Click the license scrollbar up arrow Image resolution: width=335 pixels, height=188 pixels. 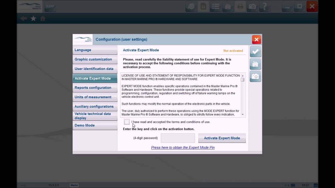243,76
